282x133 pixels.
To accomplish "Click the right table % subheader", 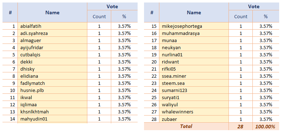I will click(x=266, y=16).
